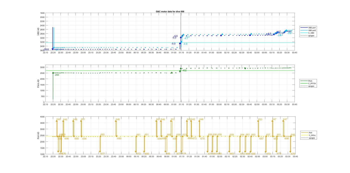
Task: Click the "-672" roll data label
Action: 138,154
